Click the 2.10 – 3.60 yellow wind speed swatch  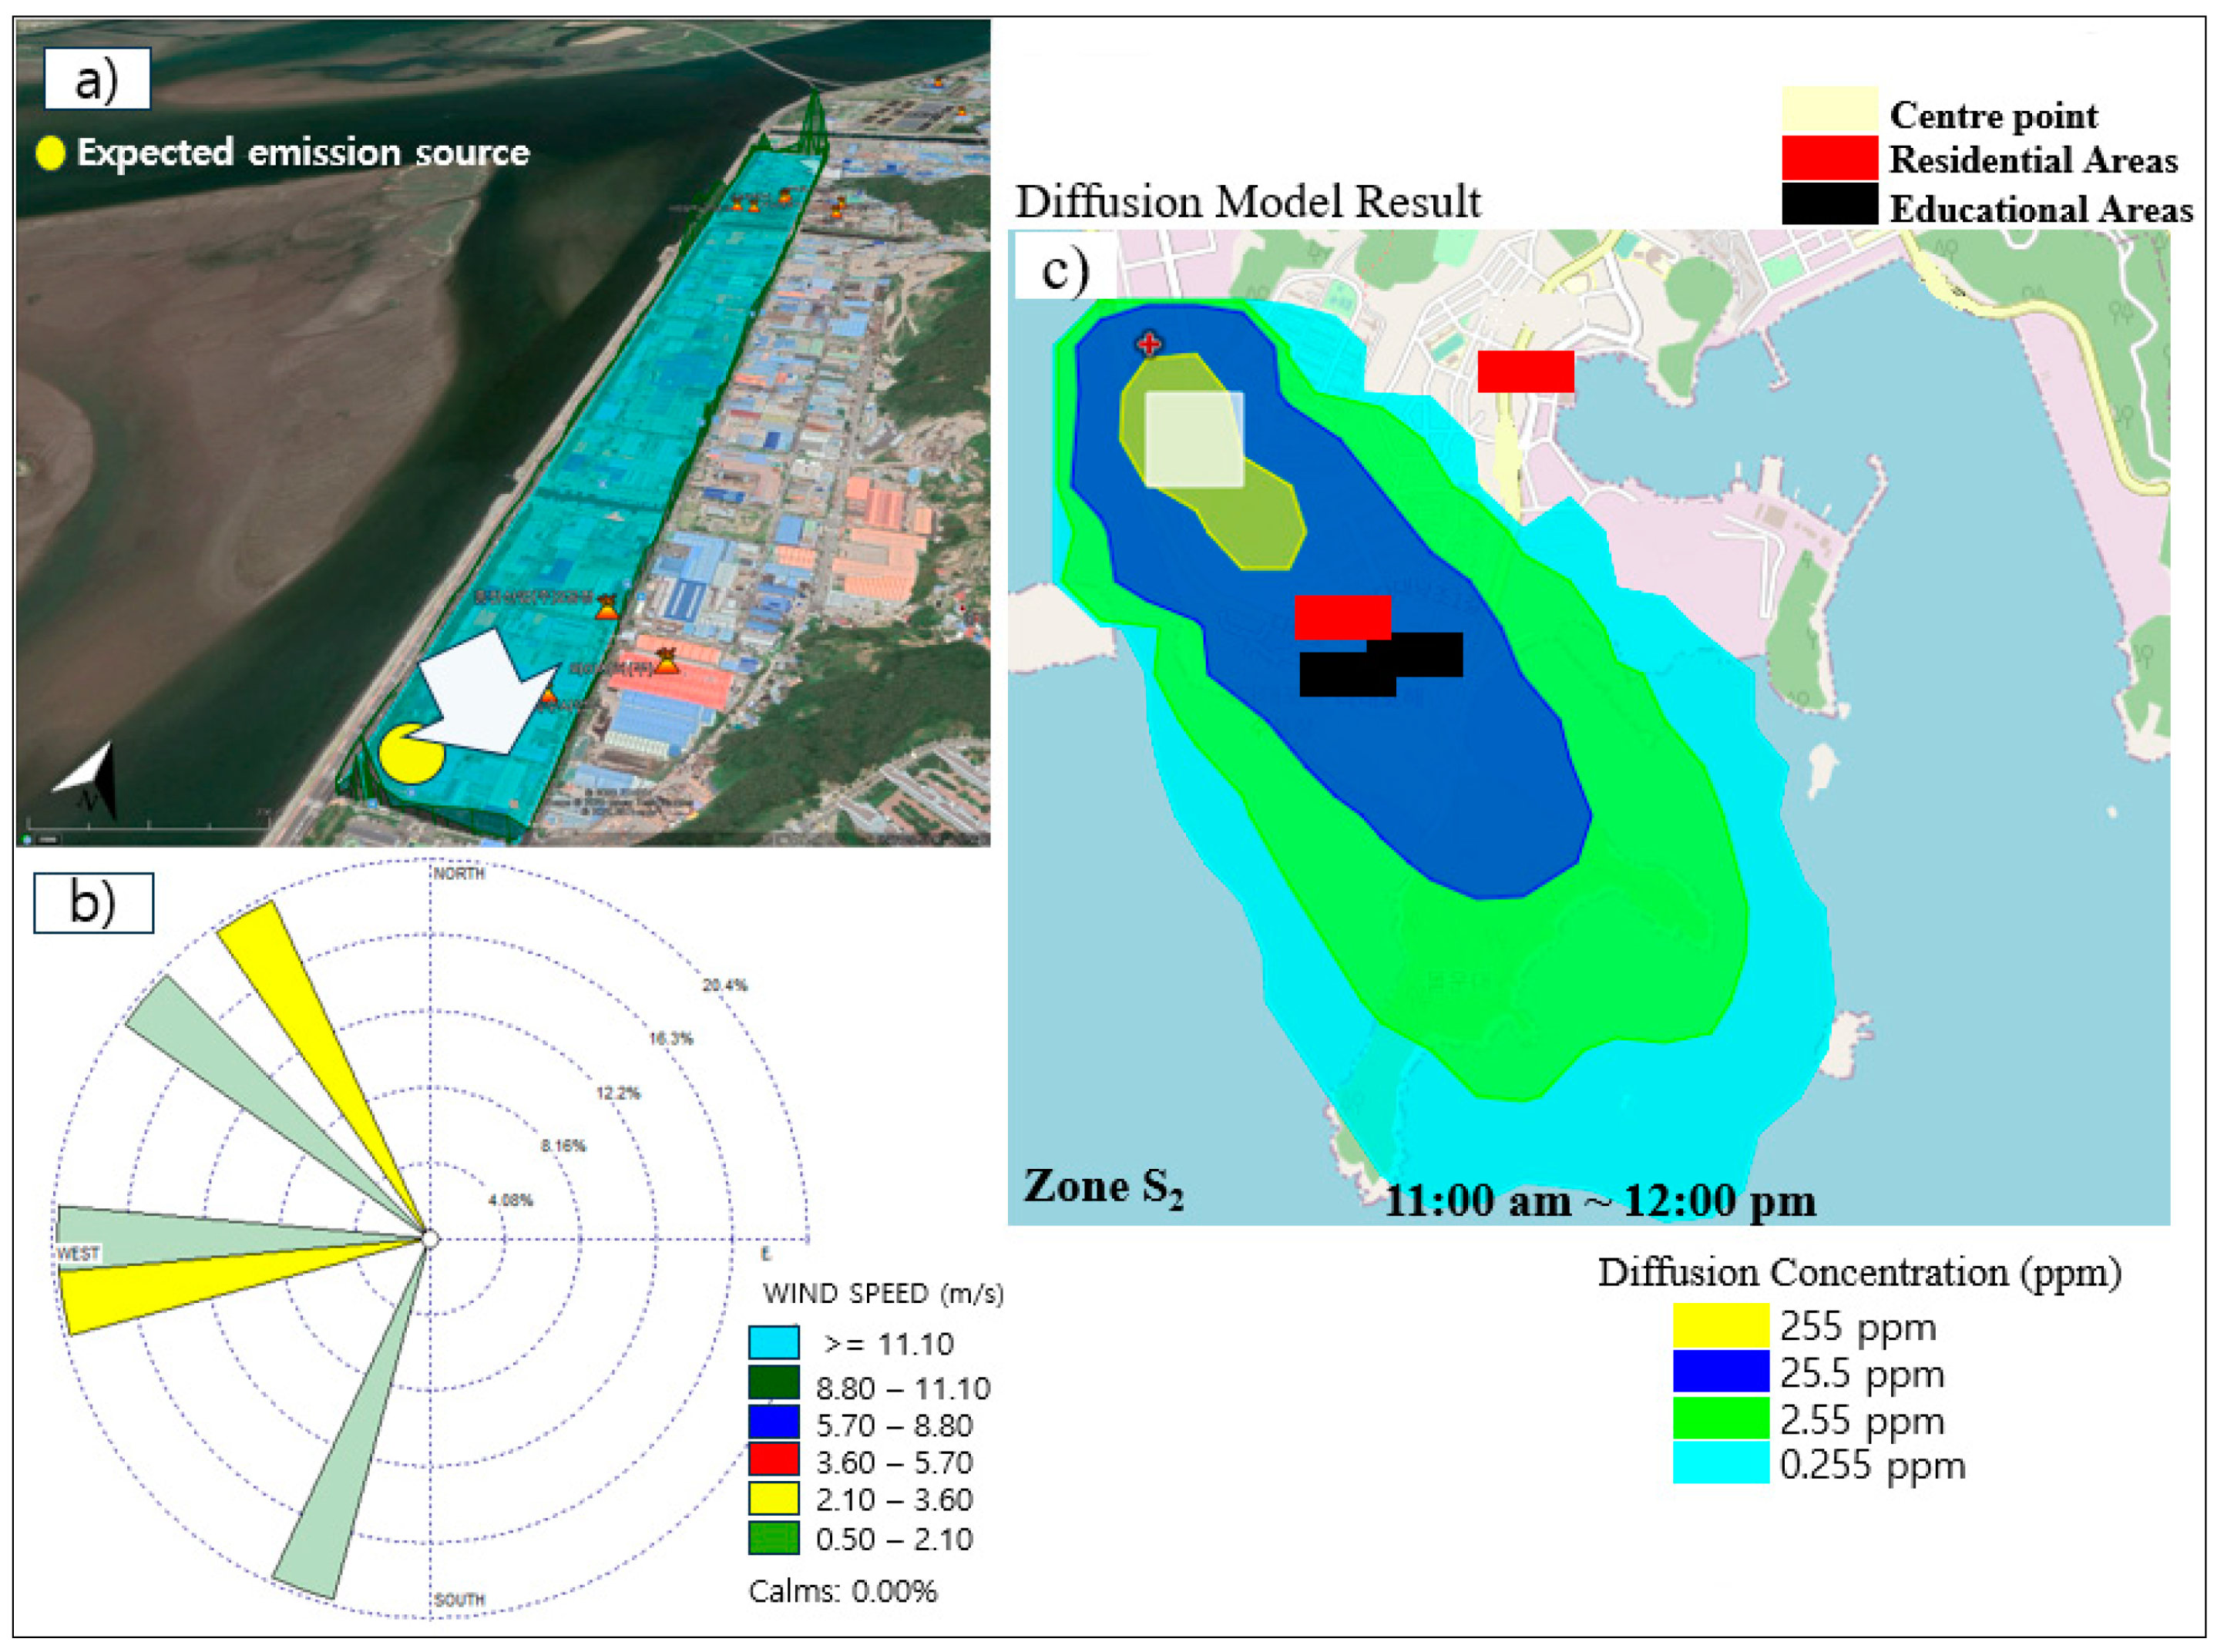tap(773, 1499)
